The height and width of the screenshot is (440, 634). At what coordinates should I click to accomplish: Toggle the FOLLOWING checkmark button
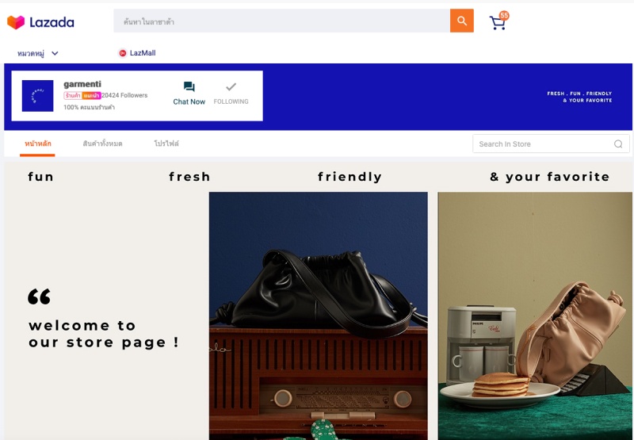[231, 94]
